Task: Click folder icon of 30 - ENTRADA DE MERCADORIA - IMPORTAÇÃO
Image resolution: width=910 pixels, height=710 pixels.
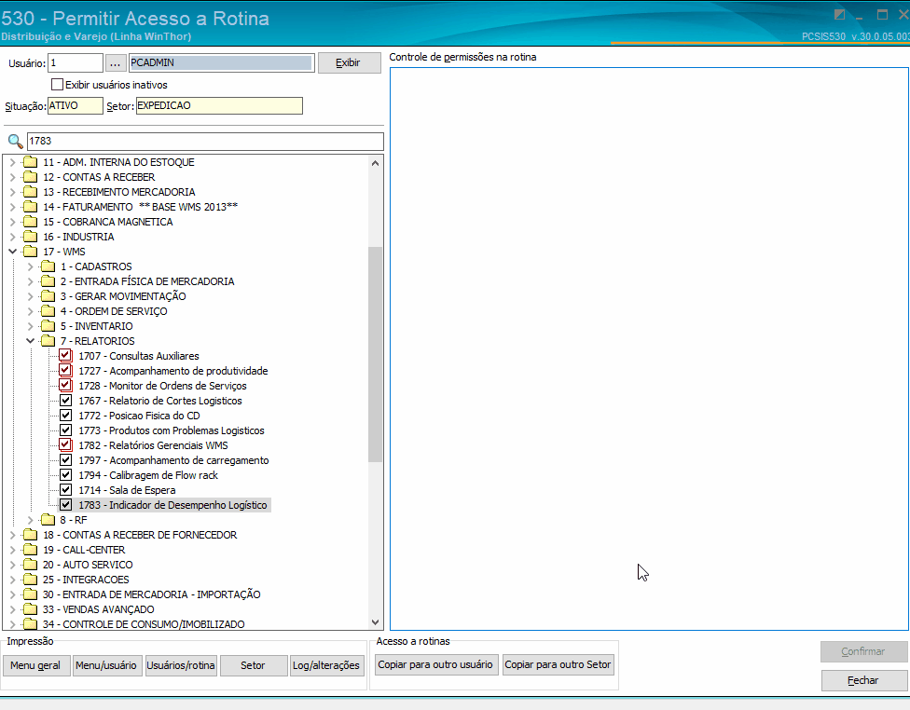Action: (30, 594)
